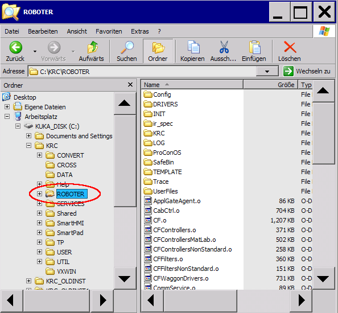
Task: Click the CFControllersMatLab.o file icon
Action: click(x=148, y=240)
